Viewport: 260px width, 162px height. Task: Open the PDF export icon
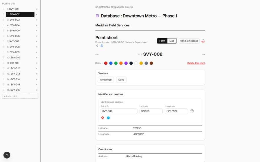203,41
